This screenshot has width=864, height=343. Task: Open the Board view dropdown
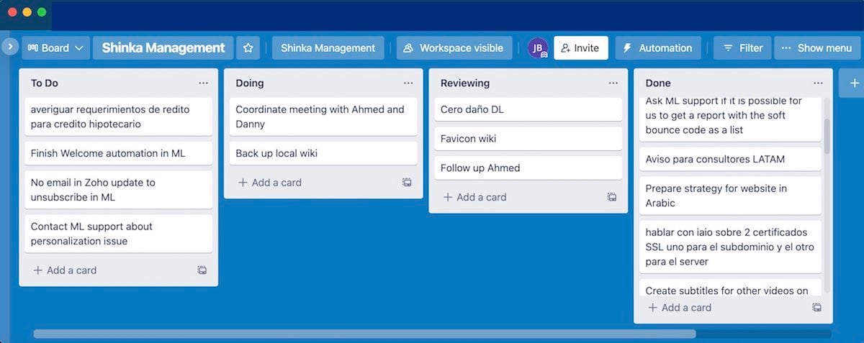click(55, 48)
